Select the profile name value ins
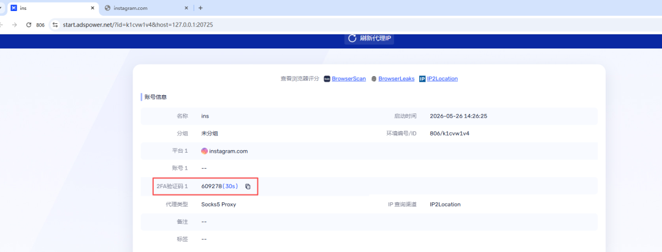The image size is (662, 252). pyautogui.click(x=205, y=116)
